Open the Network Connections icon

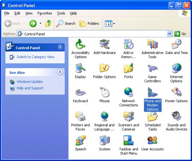129,92
